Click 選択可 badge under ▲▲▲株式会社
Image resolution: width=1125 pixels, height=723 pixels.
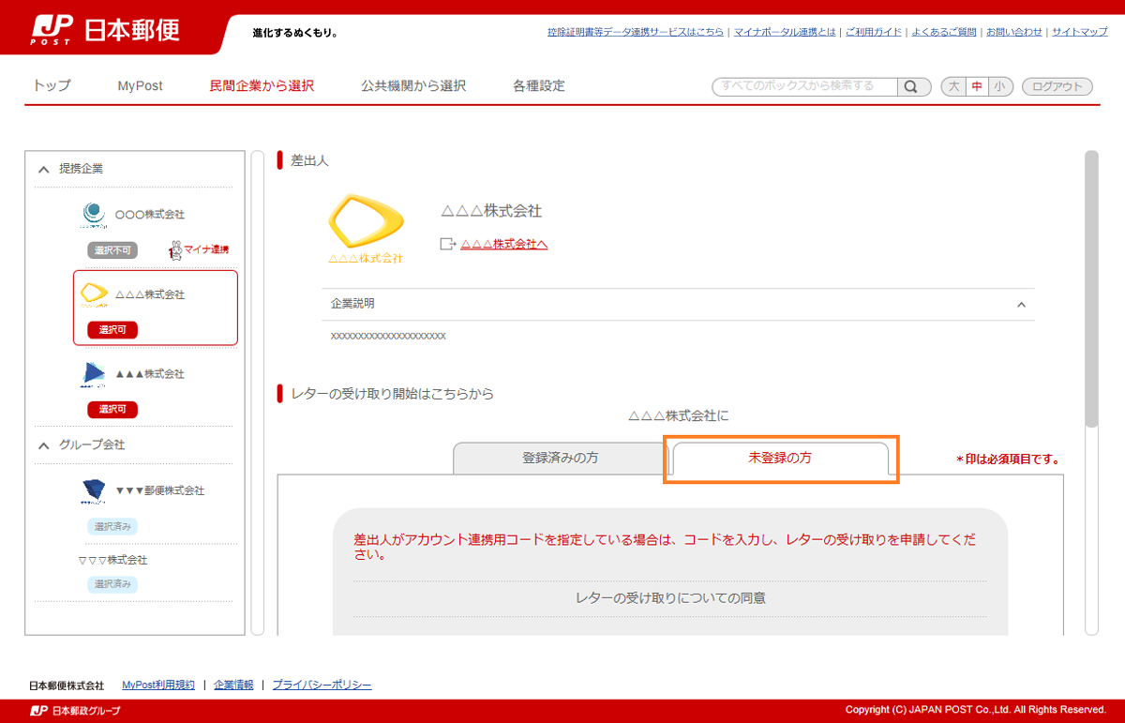click(x=112, y=410)
